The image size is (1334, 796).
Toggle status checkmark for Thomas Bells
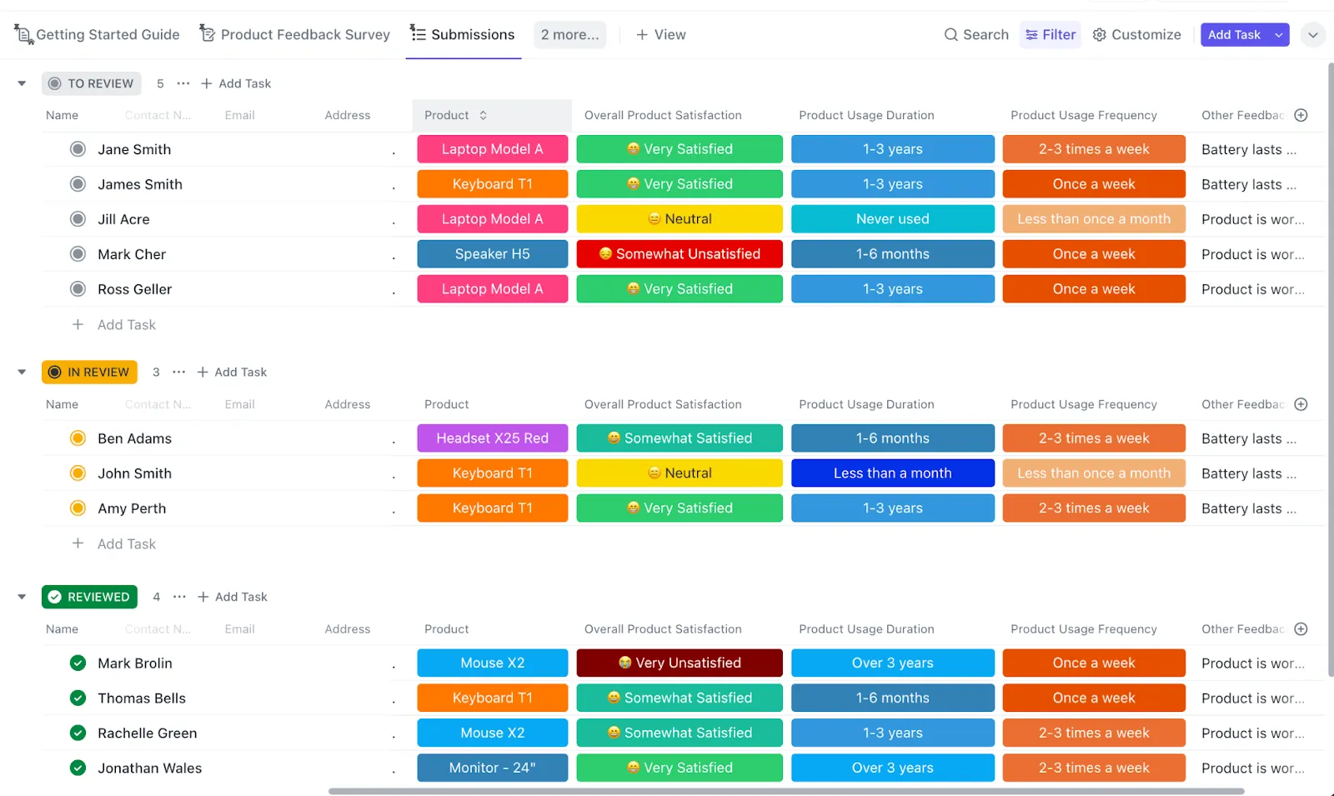(78, 698)
